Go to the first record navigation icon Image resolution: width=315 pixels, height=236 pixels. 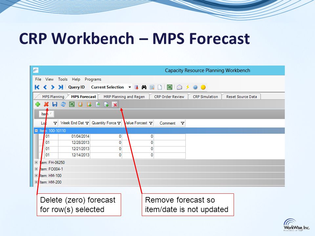37,87
